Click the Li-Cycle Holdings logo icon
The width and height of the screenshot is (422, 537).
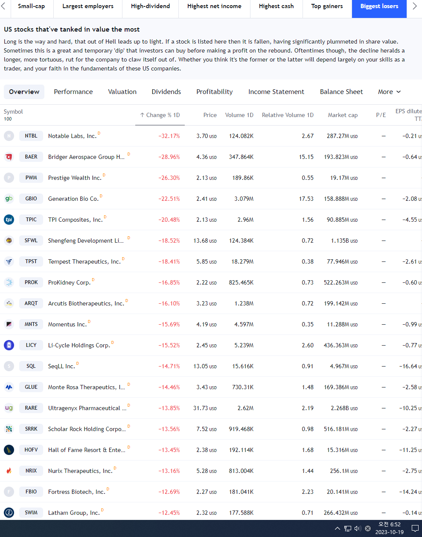pyautogui.click(x=9, y=345)
